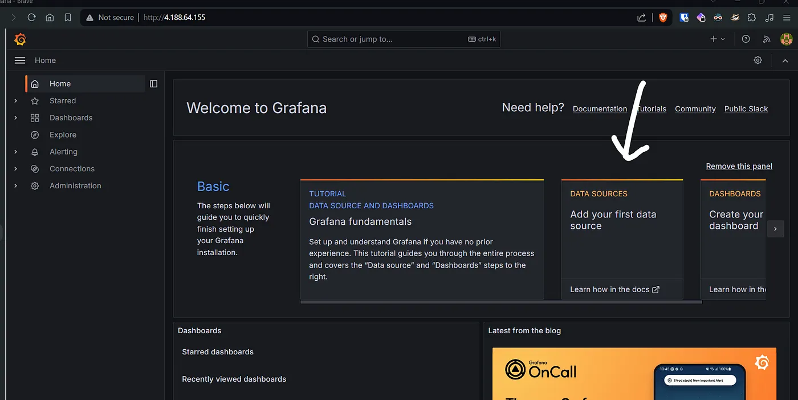Click the Recently viewed dashboards heading
798x400 pixels.
click(234, 379)
